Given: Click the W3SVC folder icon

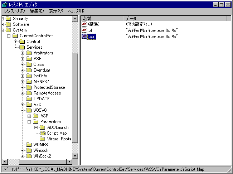Looking at the screenshot, I should [29, 110].
